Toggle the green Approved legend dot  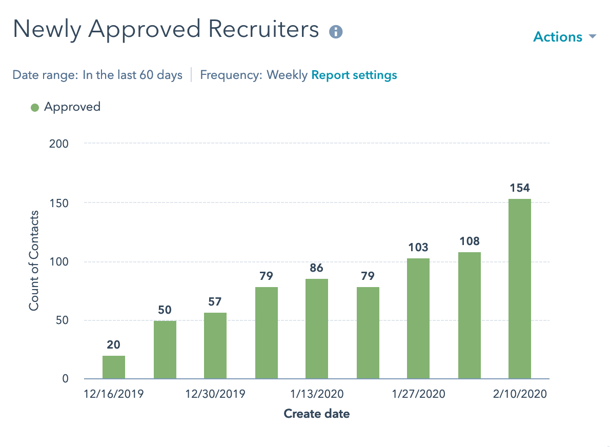[35, 107]
